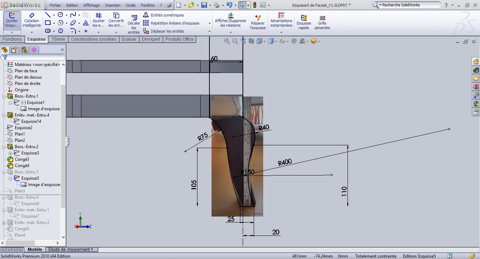Open dropdown under Cotation intelligente
This screenshot has height=259, width=480.
pyautogui.click(x=31, y=32)
